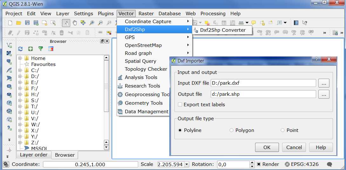Screen dimensions: 346x170
Task: Refresh the Browser panel
Action: coord(20,49)
